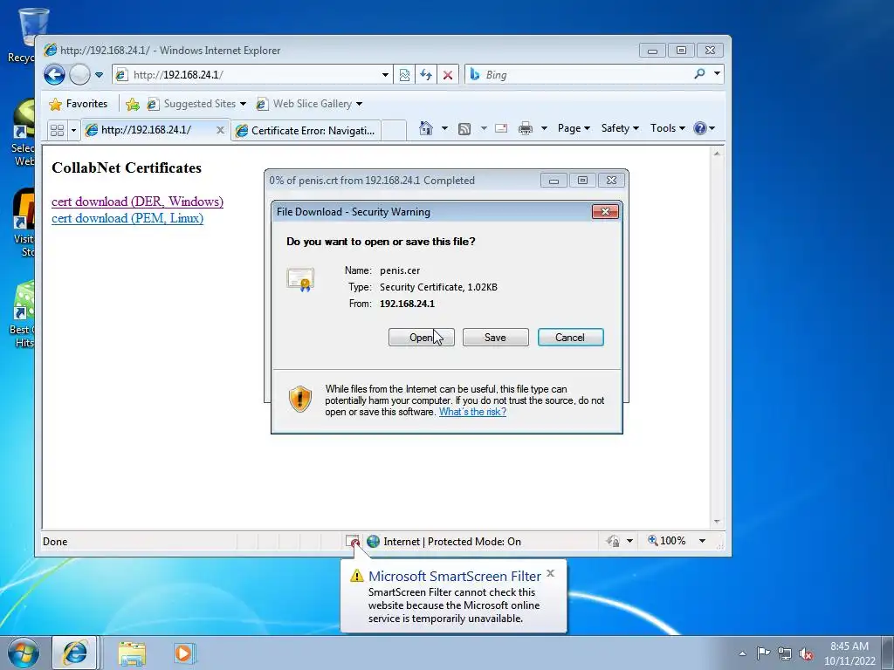Expand the Print dropdown arrow
Screen dimensions: 894x670
click(x=544, y=128)
